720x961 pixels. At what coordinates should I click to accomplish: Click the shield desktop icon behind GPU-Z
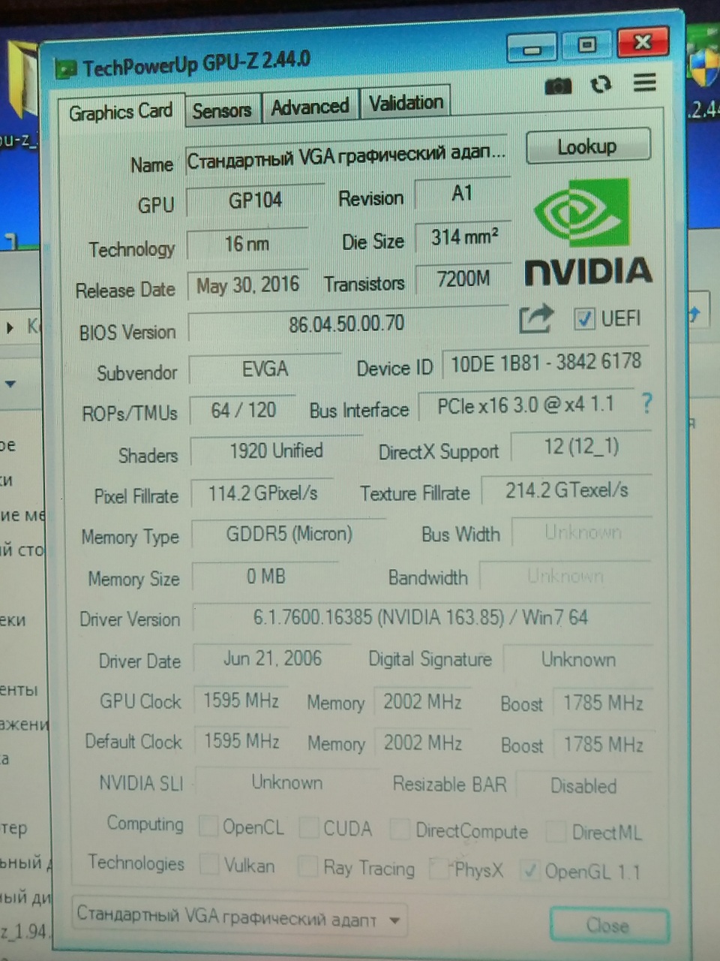click(x=704, y=68)
